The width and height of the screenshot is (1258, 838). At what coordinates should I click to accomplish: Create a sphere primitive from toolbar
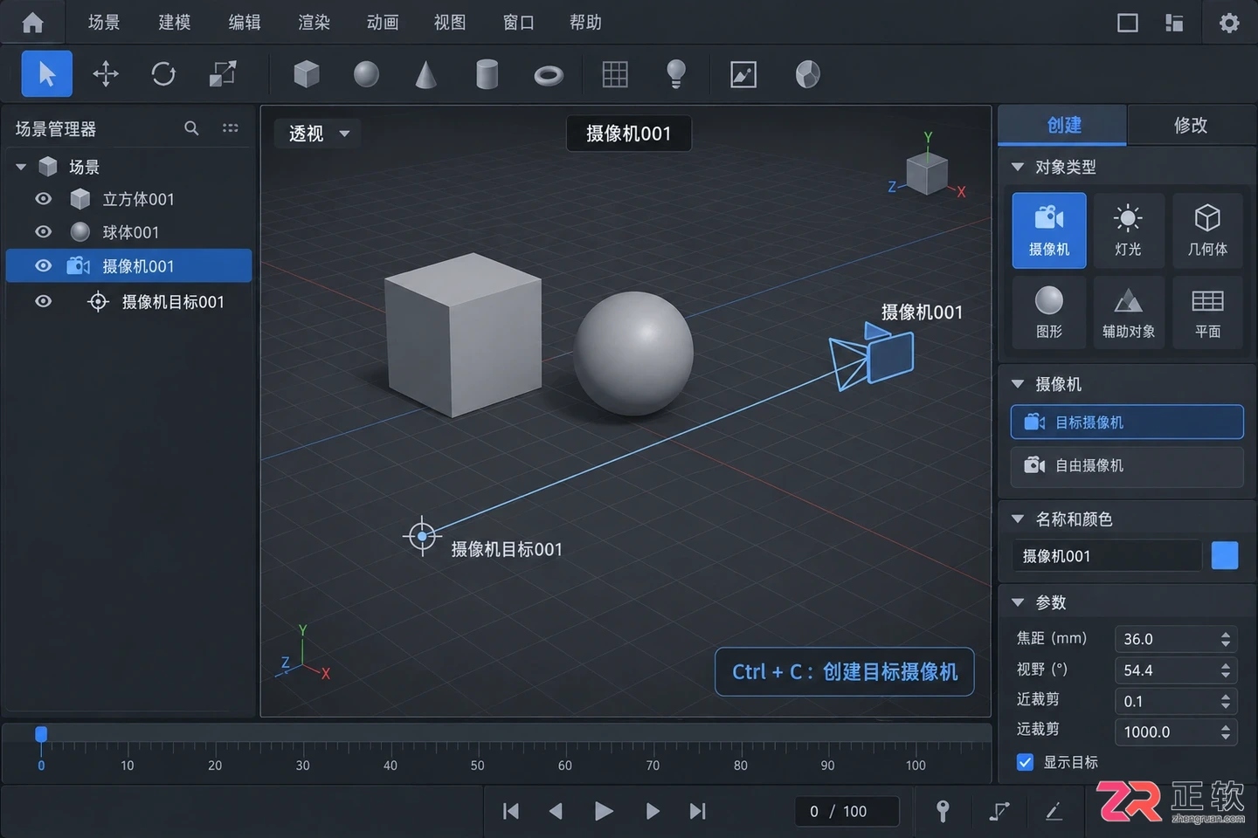click(x=366, y=74)
